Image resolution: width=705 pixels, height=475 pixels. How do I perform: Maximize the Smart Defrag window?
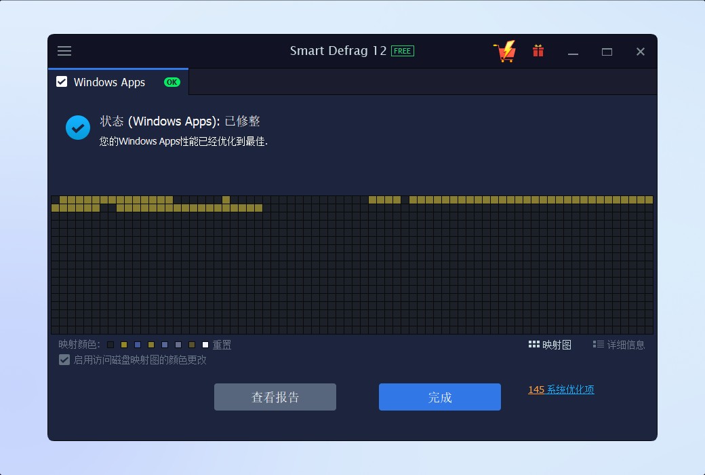click(x=607, y=52)
